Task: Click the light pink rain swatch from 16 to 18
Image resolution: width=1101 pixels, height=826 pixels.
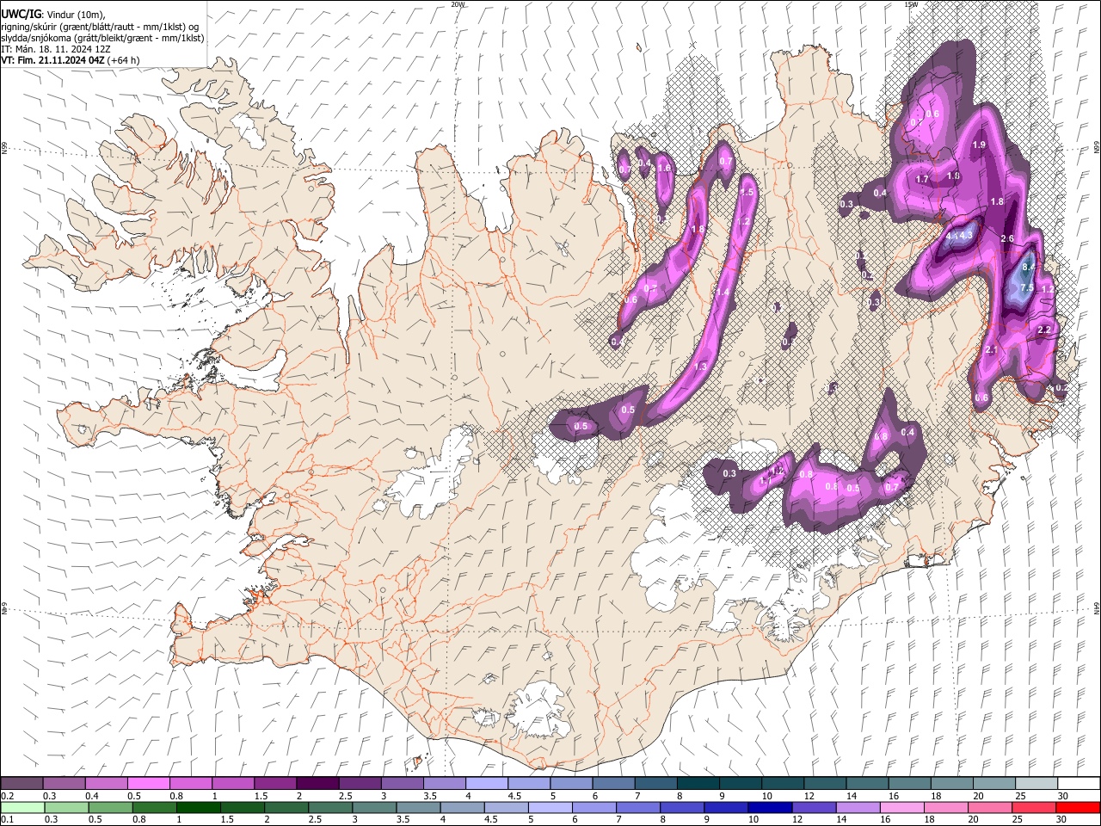Action: coord(902,807)
